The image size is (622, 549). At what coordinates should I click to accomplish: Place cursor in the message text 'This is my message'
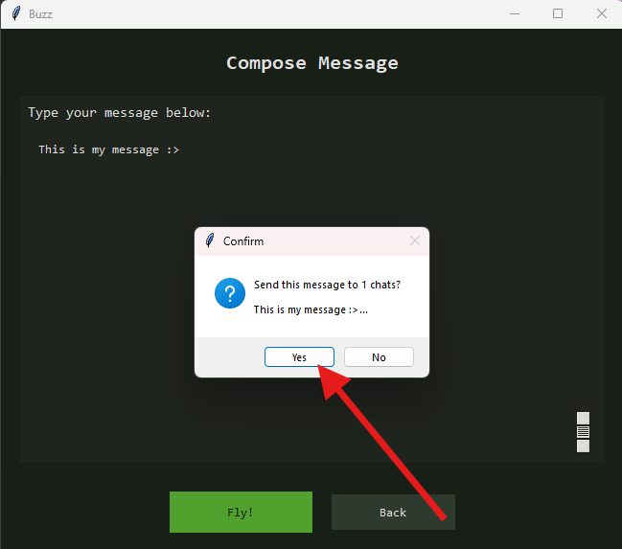click(99, 149)
